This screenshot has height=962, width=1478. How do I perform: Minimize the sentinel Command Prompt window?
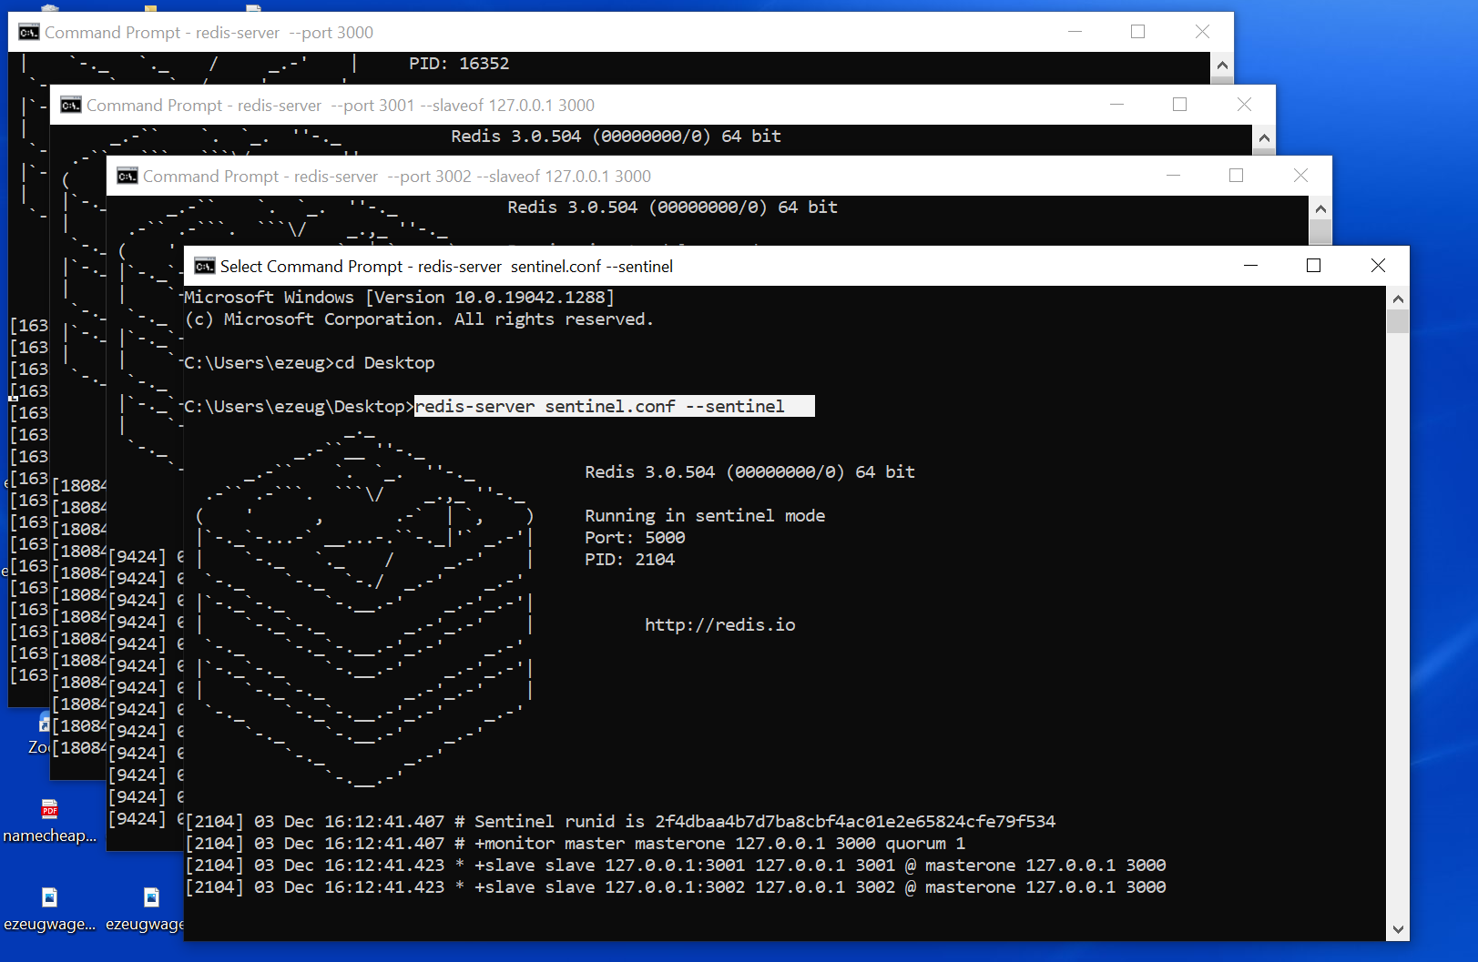(1250, 266)
